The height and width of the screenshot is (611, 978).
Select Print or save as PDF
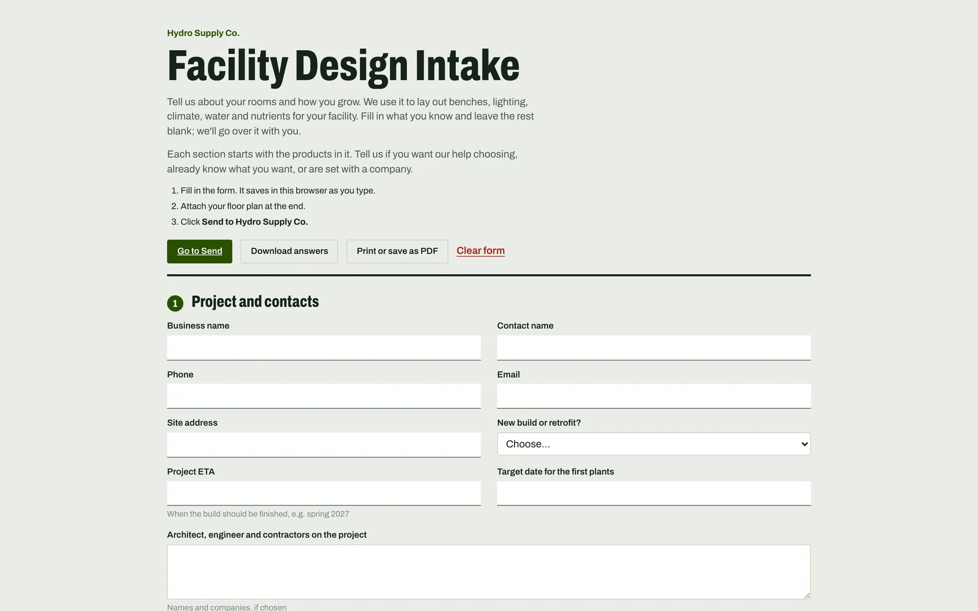(397, 251)
